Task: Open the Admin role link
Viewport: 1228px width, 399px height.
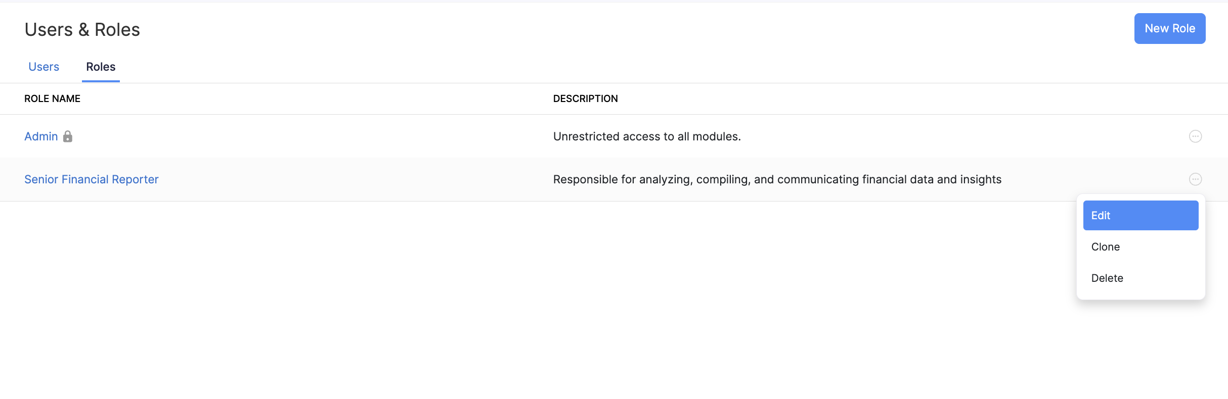Action: [x=41, y=136]
